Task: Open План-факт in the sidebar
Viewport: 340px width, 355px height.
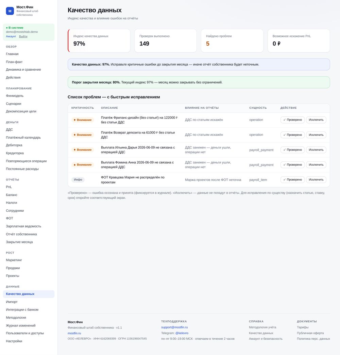Action: tap(14, 62)
